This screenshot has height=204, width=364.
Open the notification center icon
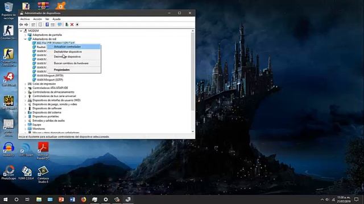357,199
